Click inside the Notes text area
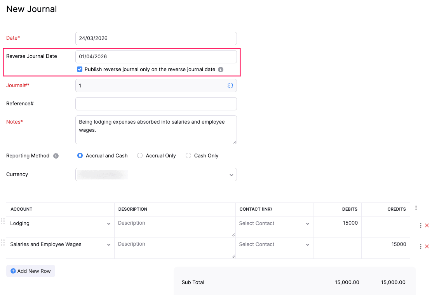This screenshot has height=295, width=444. [x=156, y=129]
